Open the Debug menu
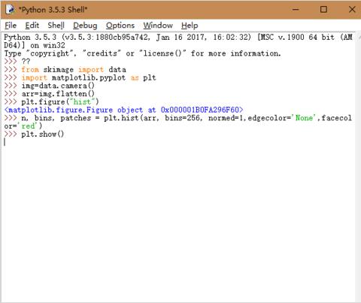Screen dimensions: 361x303 pyautogui.click(x=85, y=26)
